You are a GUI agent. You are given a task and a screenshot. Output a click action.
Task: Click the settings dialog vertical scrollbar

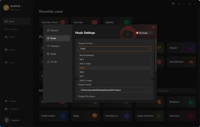[155, 55]
